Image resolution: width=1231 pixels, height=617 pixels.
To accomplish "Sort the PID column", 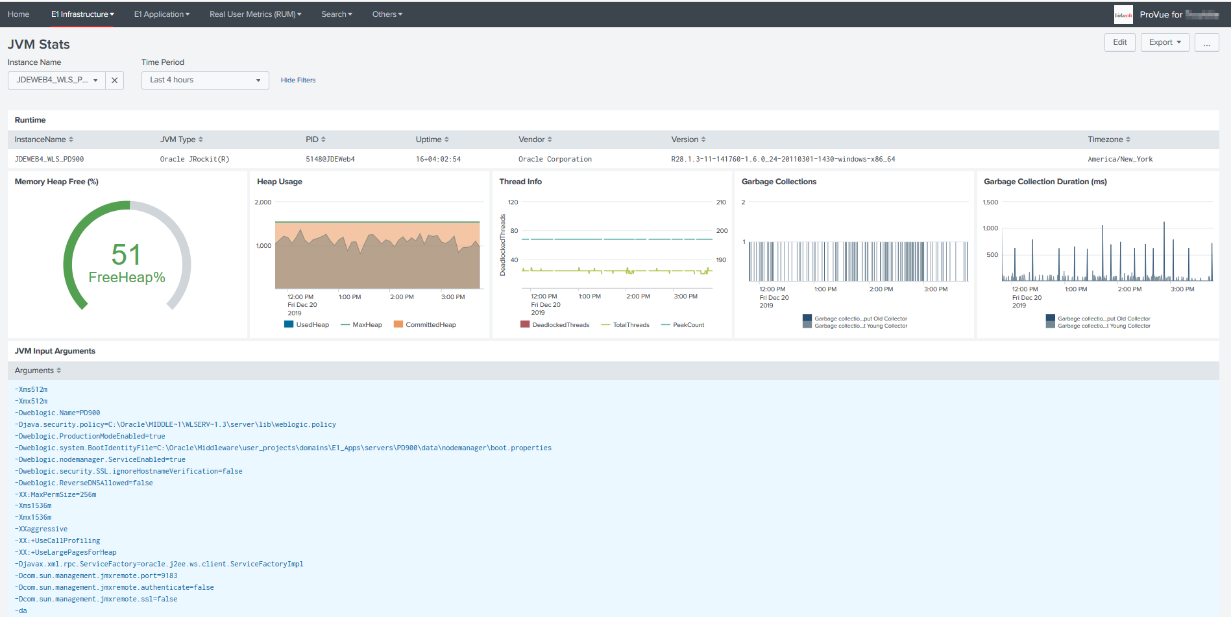I will point(323,139).
